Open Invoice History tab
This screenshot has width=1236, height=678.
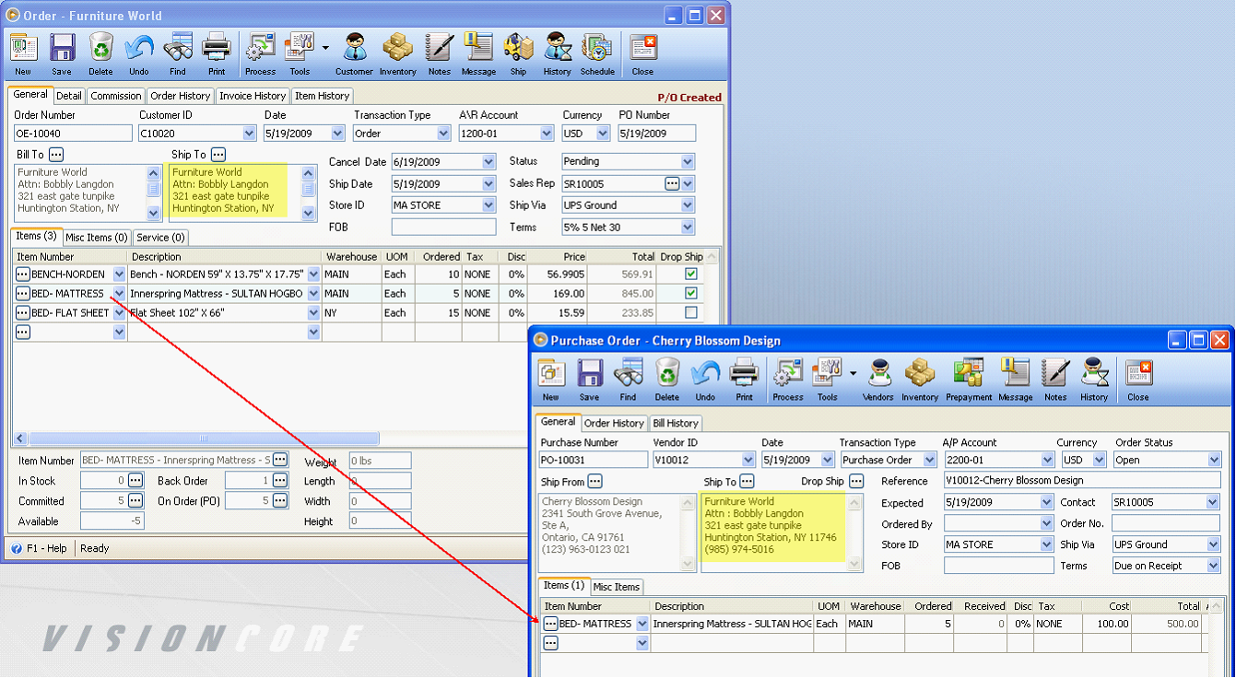(x=253, y=96)
